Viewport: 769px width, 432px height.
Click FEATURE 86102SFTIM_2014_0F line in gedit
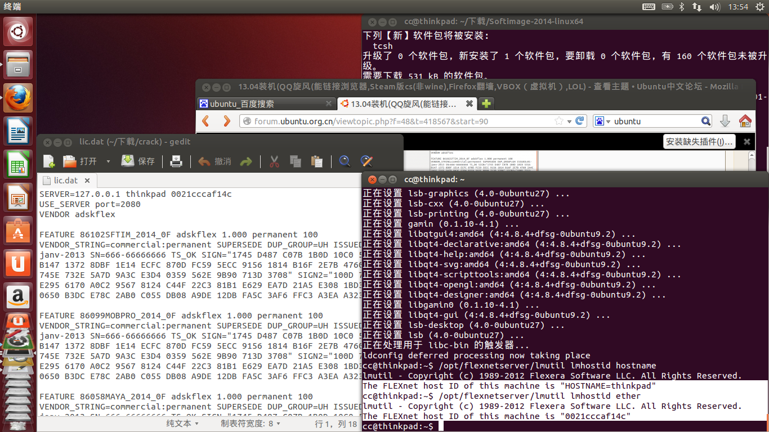click(x=178, y=235)
